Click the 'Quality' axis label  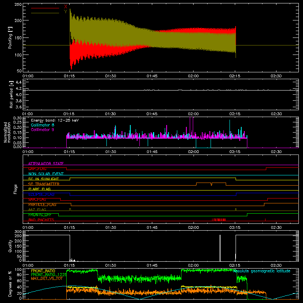click(10, 246)
